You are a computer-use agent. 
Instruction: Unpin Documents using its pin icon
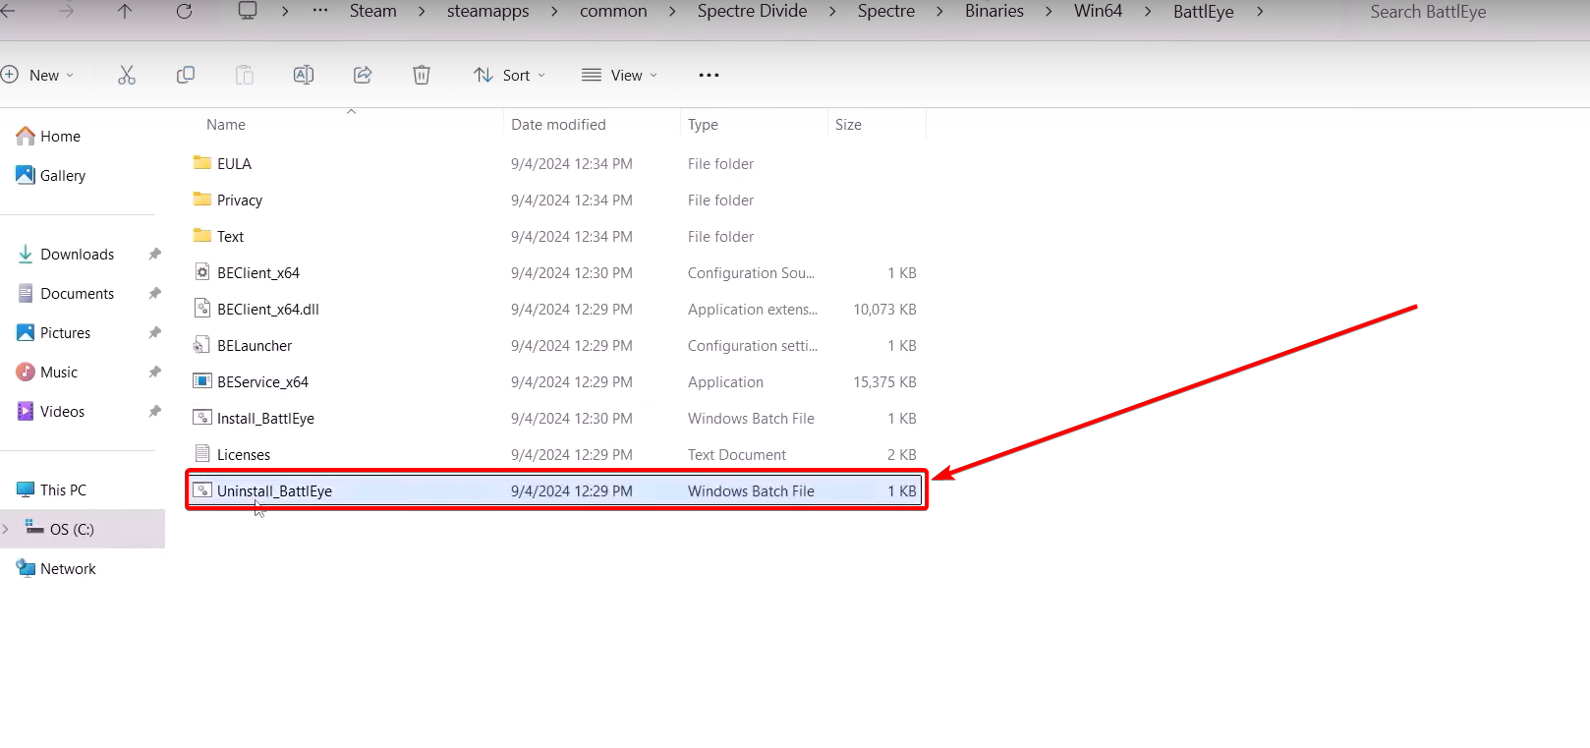[x=154, y=293]
